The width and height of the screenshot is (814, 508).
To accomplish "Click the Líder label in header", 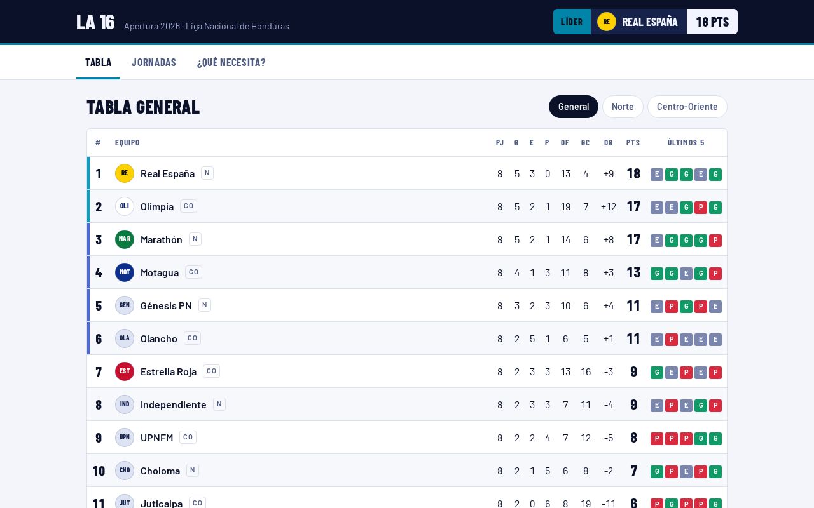I will (x=572, y=22).
